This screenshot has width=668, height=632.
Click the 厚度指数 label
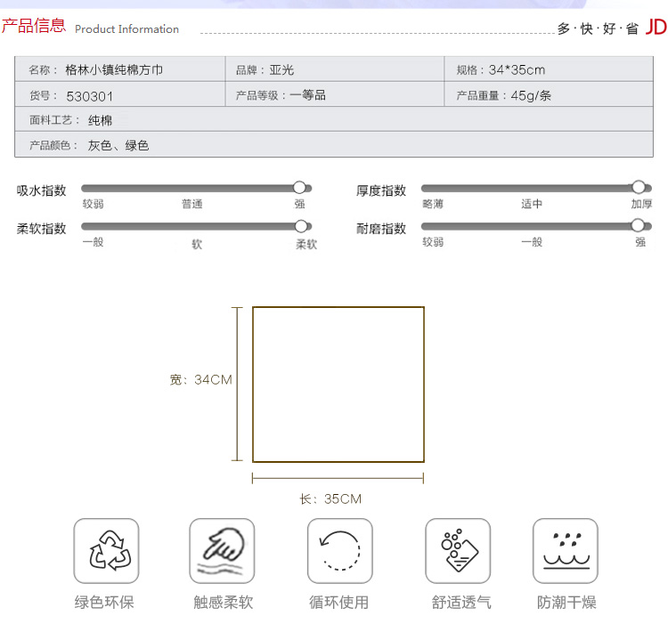click(381, 190)
